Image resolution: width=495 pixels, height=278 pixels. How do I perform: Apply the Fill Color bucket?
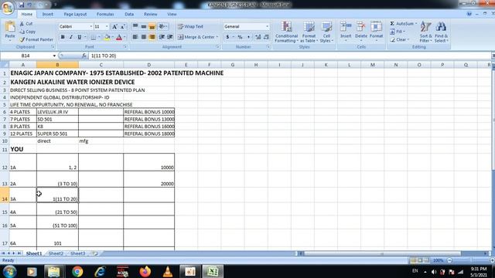coord(107,37)
